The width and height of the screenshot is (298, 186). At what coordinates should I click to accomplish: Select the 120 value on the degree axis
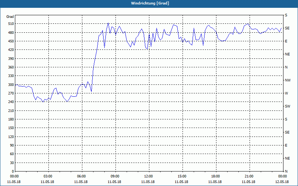point(11,137)
